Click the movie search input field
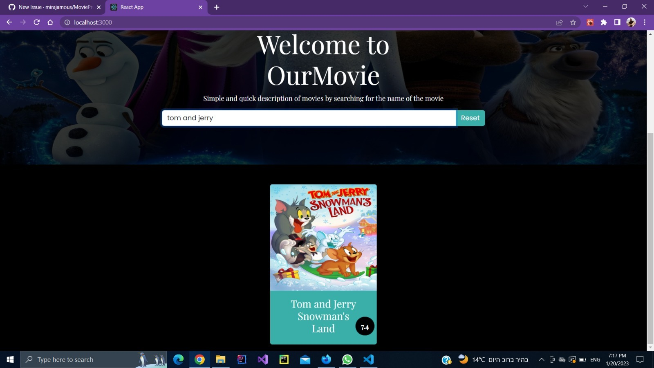Image resolution: width=654 pixels, height=368 pixels. point(309,118)
